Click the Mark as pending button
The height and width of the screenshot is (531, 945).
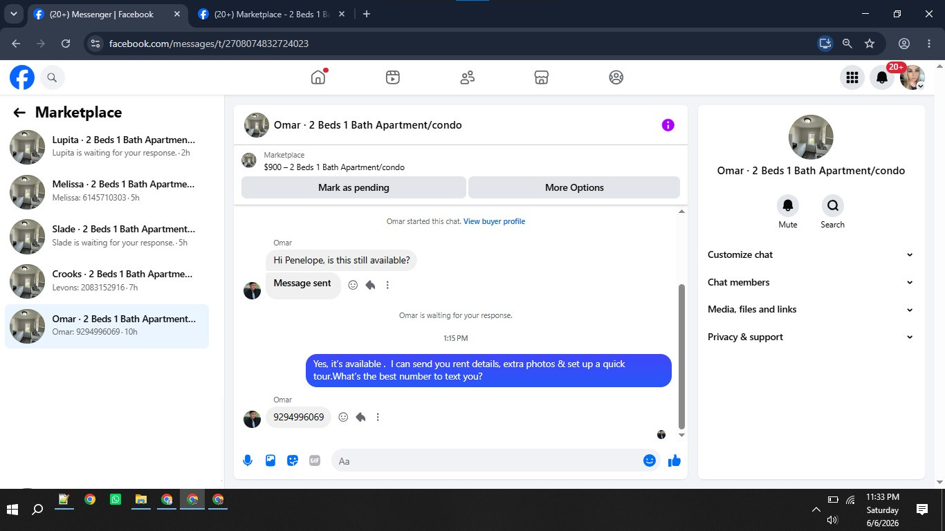click(x=354, y=187)
